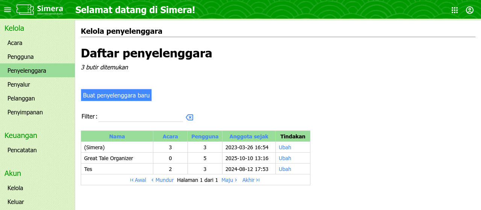Screen dimensions: 481x210
Task: Go to first page via Awal
Action: (138, 180)
